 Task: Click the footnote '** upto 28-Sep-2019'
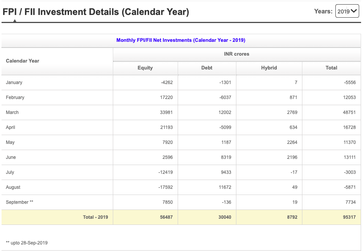(26, 243)
